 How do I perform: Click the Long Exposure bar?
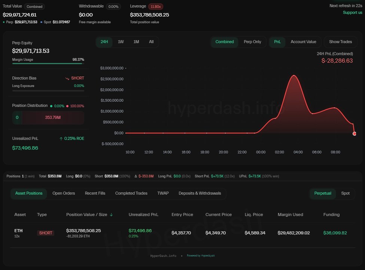click(48, 91)
